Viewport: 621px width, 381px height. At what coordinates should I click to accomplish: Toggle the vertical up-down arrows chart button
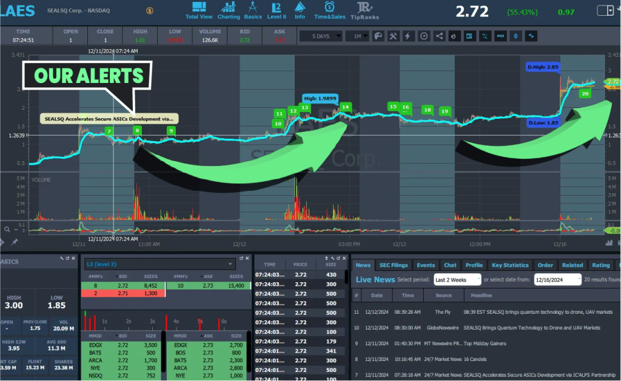(x=515, y=36)
